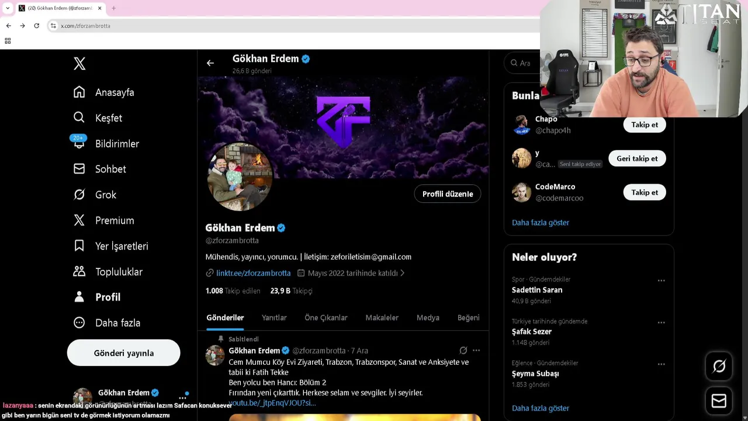Open Sadettin Saran trending topic
This screenshot has height=421, width=748.
click(x=537, y=290)
